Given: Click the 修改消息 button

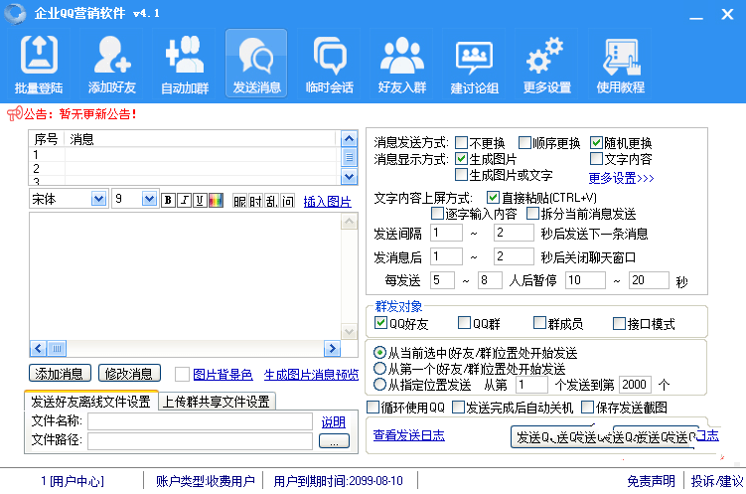Looking at the screenshot, I should pyautogui.click(x=129, y=374).
